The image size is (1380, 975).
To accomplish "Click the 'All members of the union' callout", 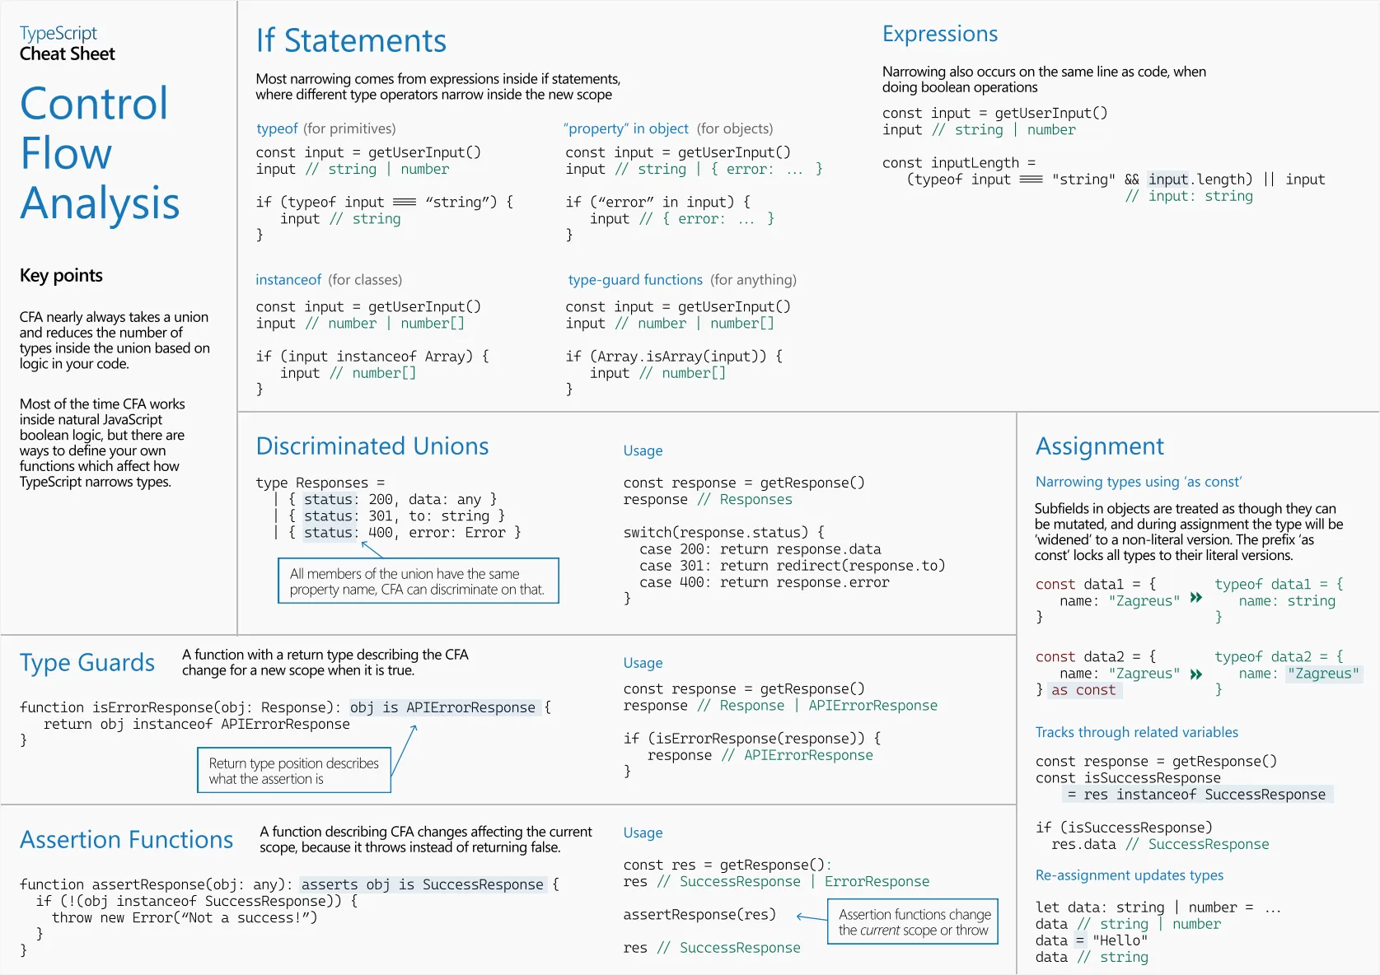I will pos(419,581).
